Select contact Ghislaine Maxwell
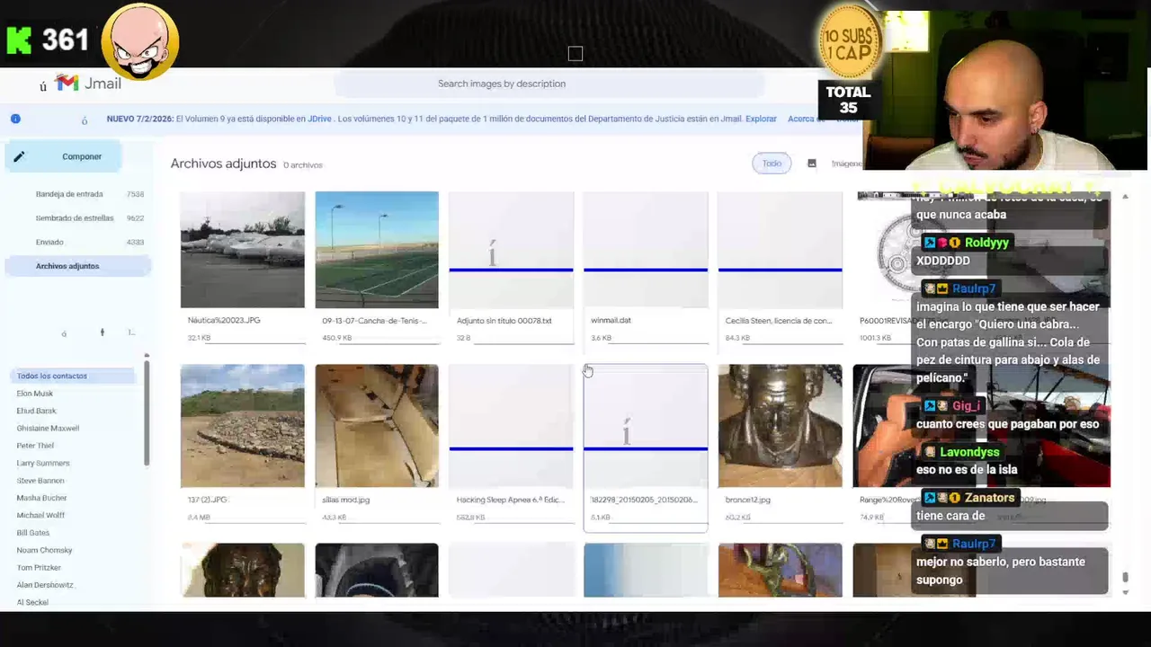Screen dimensions: 1151x647 point(48,429)
